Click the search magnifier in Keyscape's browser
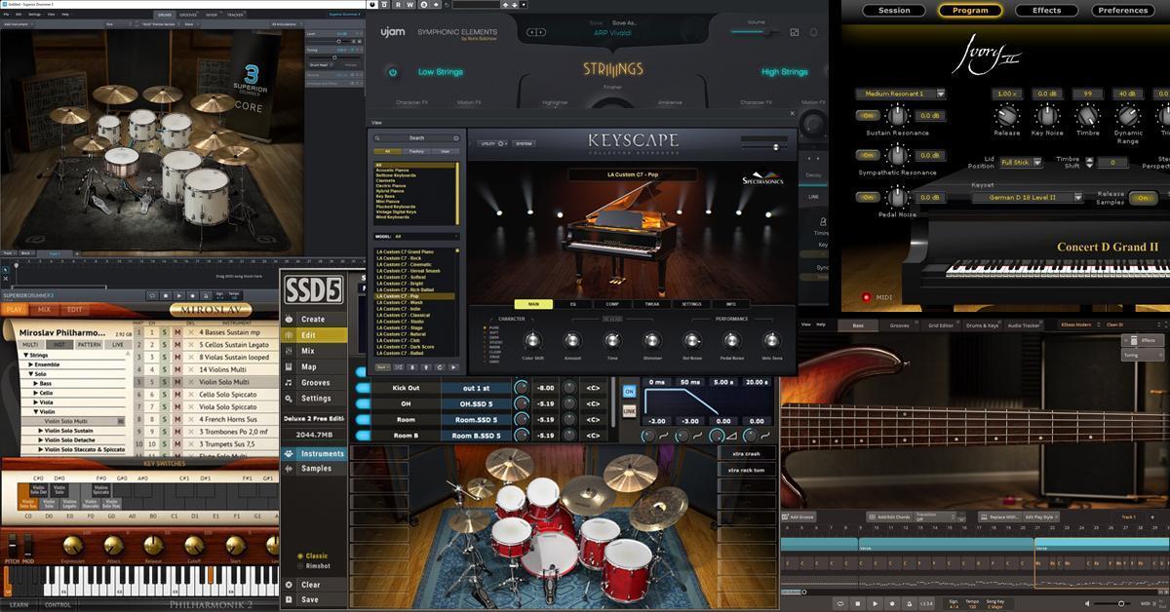Image resolution: width=1170 pixels, height=612 pixels. [376, 137]
